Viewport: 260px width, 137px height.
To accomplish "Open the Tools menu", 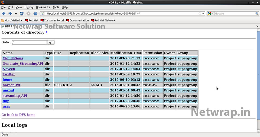I will click(56, 7).
